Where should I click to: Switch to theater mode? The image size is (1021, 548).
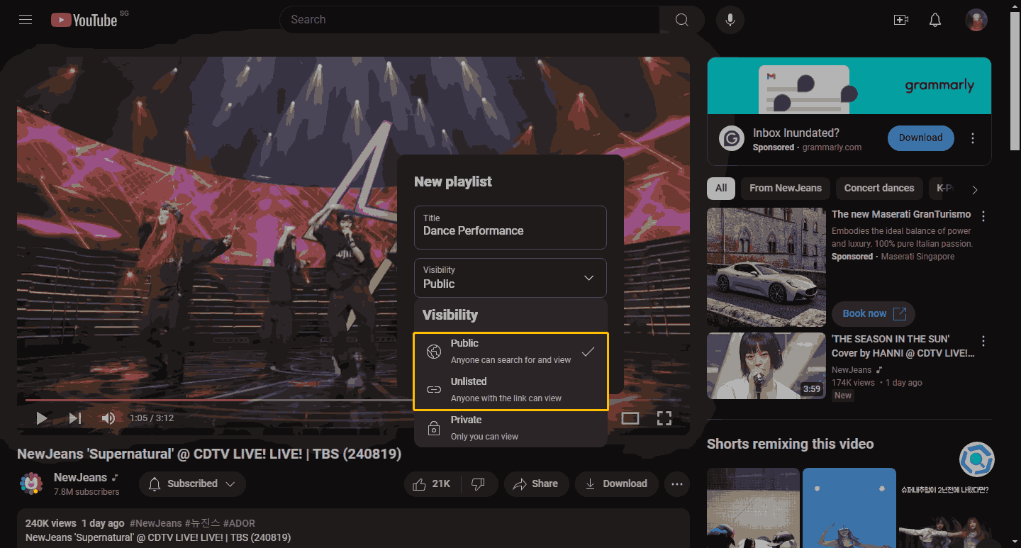click(x=630, y=418)
